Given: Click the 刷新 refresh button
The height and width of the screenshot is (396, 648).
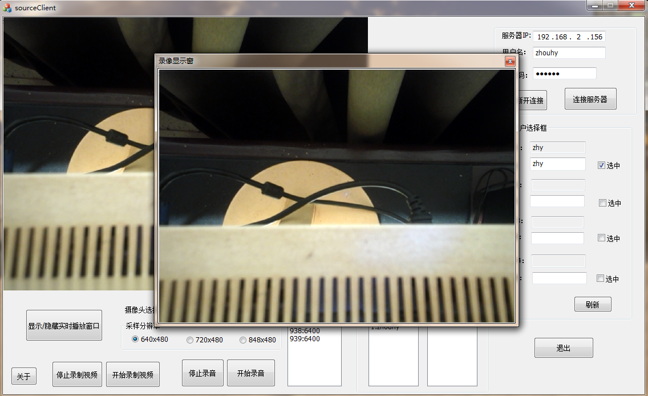Looking at the screenshot, I should click(593, 305).
